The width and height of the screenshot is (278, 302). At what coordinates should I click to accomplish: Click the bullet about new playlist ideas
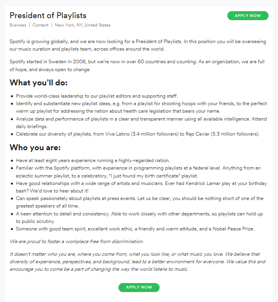141,107
